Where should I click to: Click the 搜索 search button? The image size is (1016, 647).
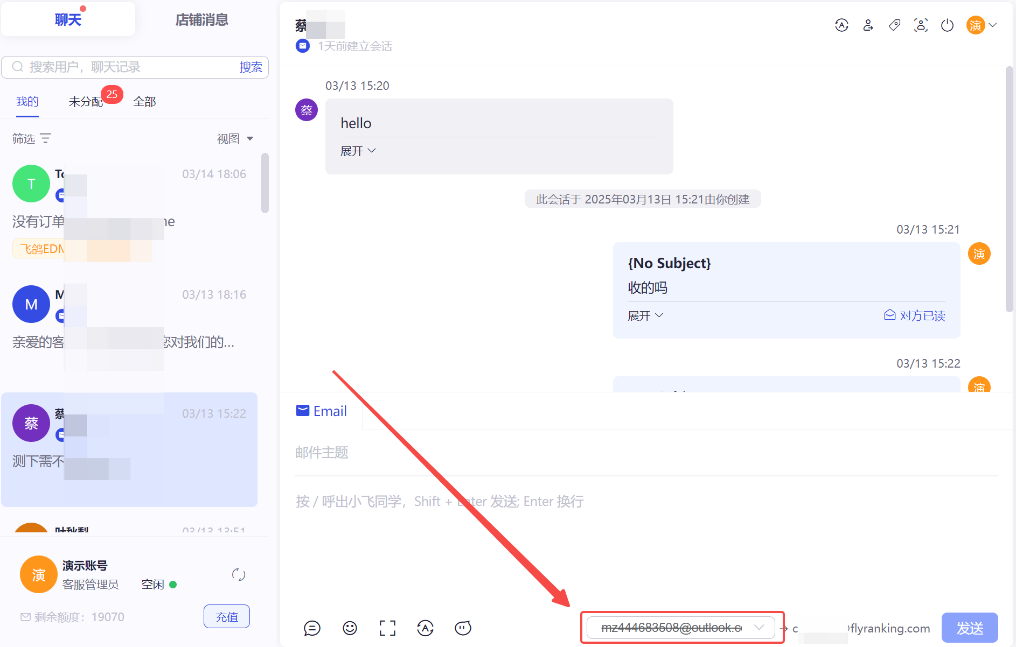point(251,67)
